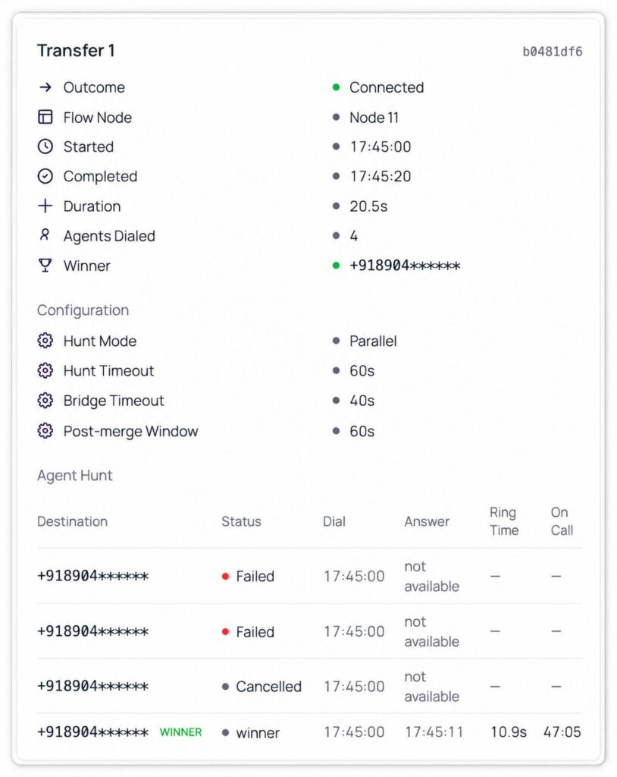The image size is (617, 777).
Task: Click the green Connected status dot
Action: 337,87
